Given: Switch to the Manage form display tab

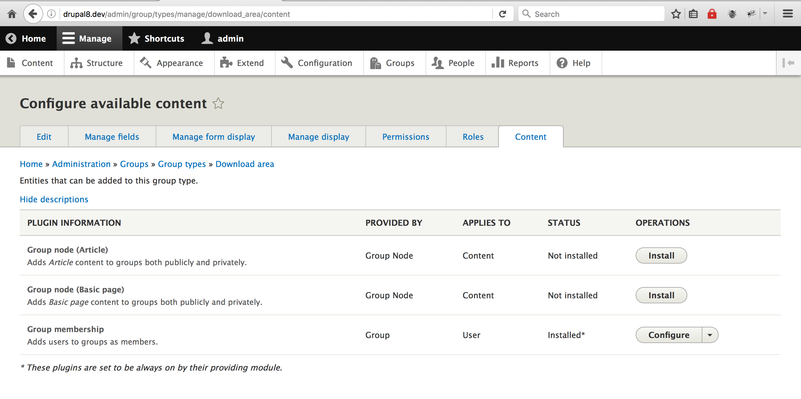Looking at the screenshot, I should tap(214, 137).
